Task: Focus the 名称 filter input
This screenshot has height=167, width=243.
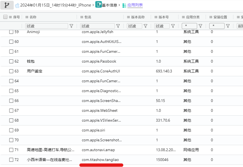Action: 47,26
